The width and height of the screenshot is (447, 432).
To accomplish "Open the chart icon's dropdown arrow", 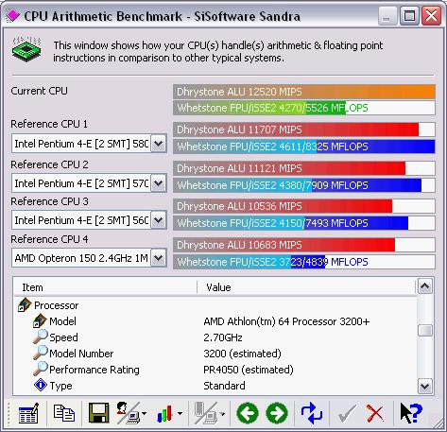I will pyautogui.click(x=180, y=413).
